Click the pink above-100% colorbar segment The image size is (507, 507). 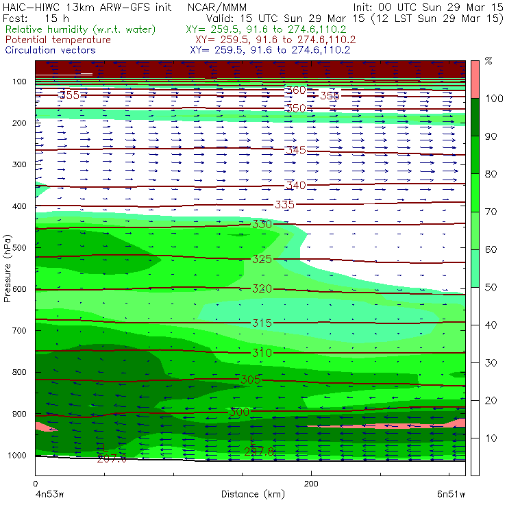475,79
